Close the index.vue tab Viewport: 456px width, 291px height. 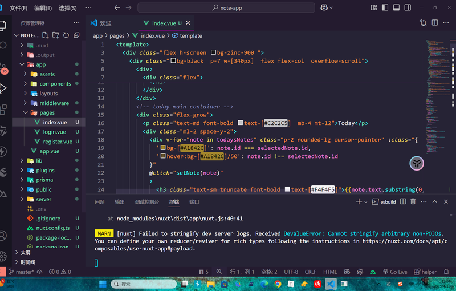(x=188, y=23)
